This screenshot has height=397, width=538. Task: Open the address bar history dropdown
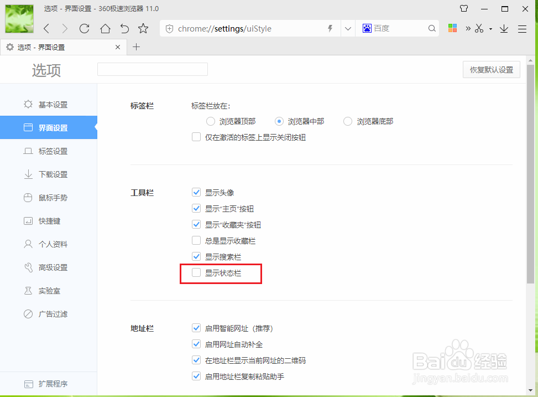[347, 28]
